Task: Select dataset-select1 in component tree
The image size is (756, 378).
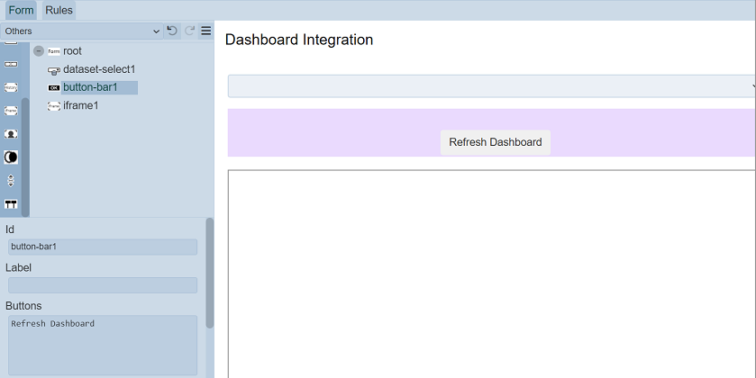Action: click(98, 69)
